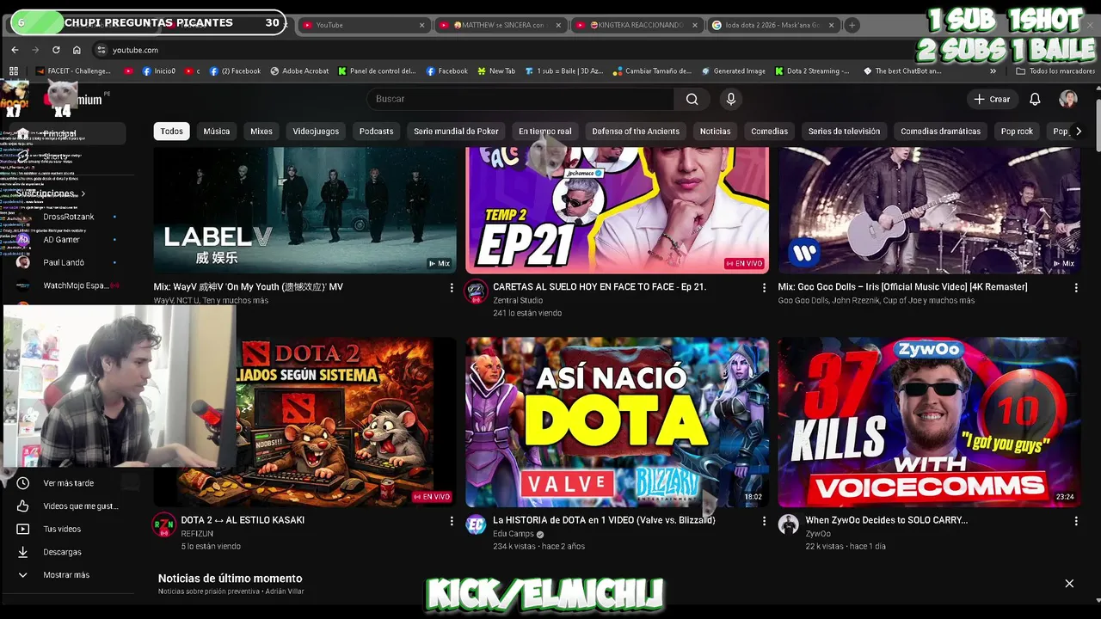Open options menu for DOTA 2 KASAKI stream
The image size is (1101, 619).
(x=452, y=521)
